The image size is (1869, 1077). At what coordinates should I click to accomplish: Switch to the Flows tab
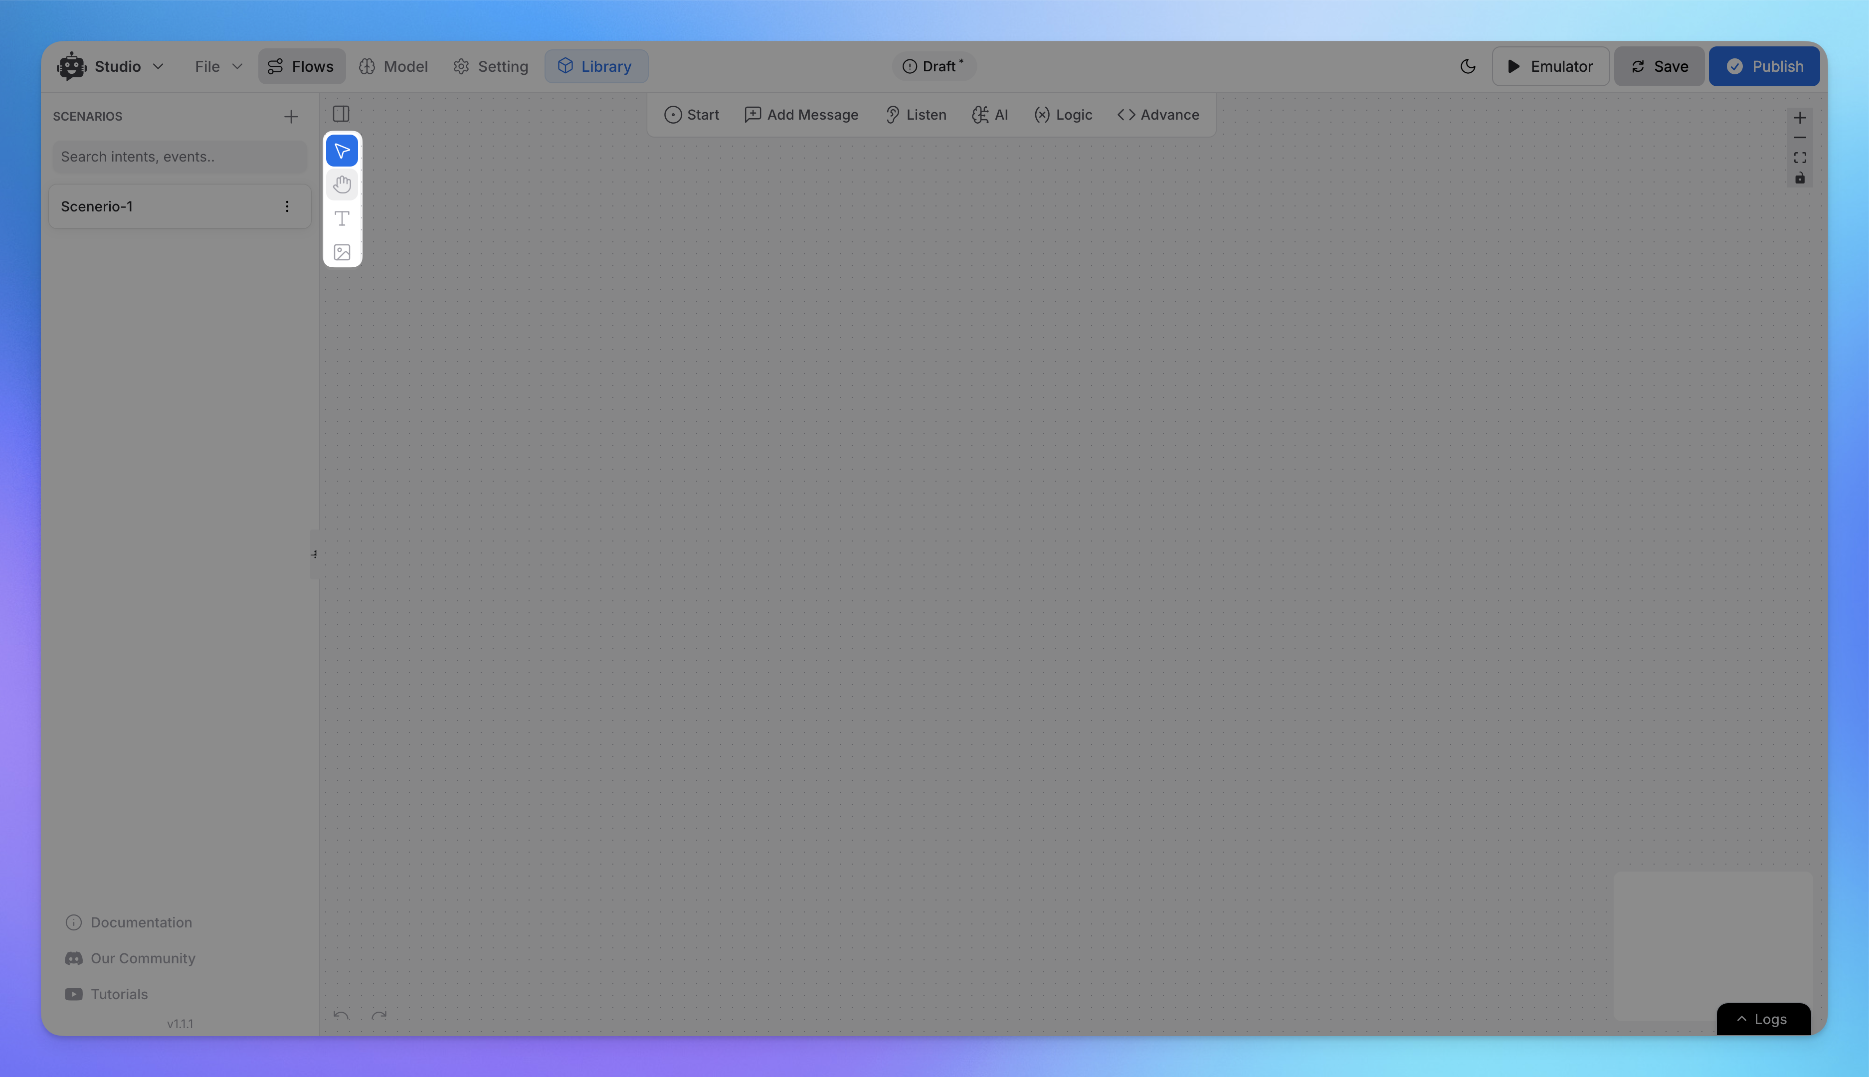pyautogui.click(x=301, y=67)
